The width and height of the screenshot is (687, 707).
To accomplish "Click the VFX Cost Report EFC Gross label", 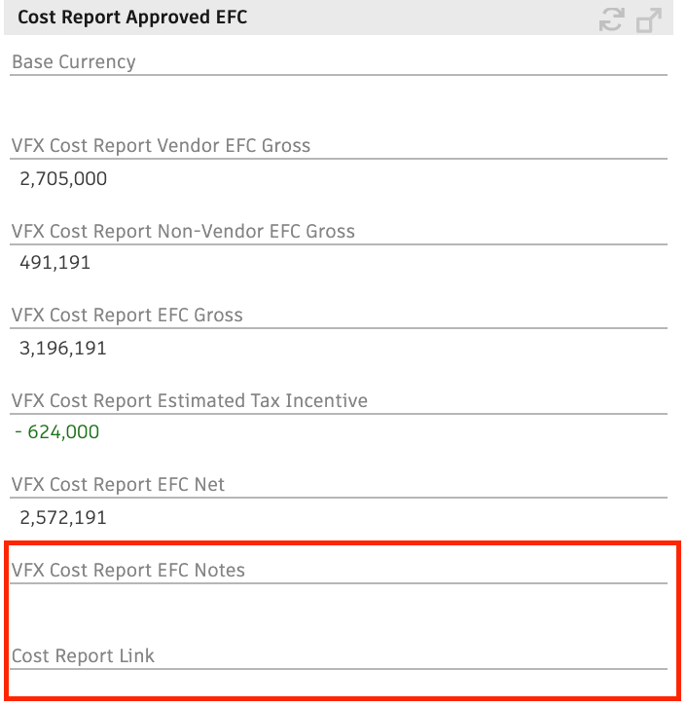I will coord(127,316).
